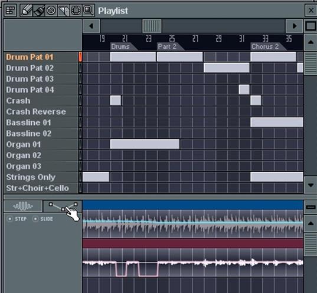Image resolution: width=317 pixels, height=293 pixels.
Task: Click the right arrow of the horizontal scrollbar
Action: [x=295, y=26]
